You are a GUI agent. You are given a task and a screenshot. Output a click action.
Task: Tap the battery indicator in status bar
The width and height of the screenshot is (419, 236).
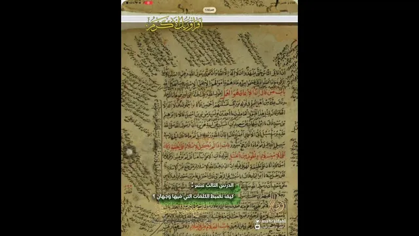click(128, 3)
